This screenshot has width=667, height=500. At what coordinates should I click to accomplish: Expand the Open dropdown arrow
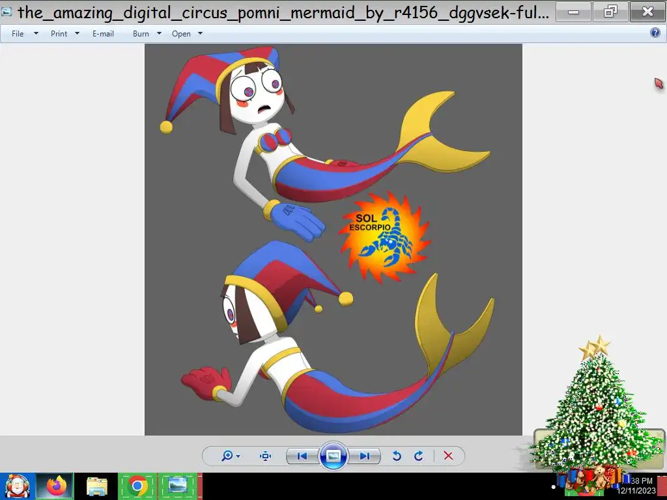[201, 33]
